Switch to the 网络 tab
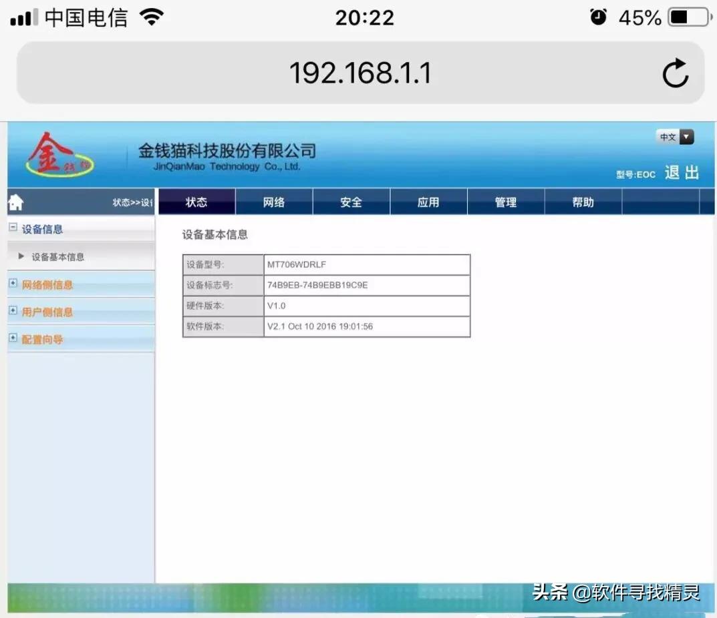This screenshot has height=618, width=717. 273,201
